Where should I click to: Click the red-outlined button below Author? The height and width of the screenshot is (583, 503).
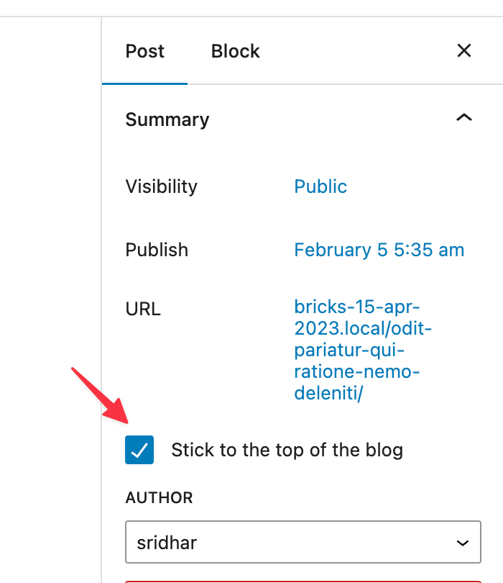[x=303, y=580]
